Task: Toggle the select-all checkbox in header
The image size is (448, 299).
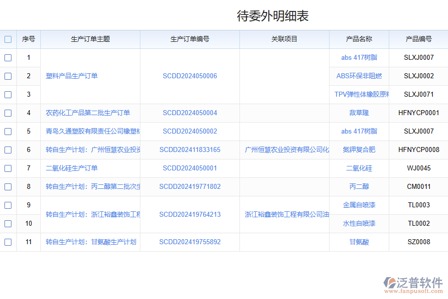Action: [8, 39]
